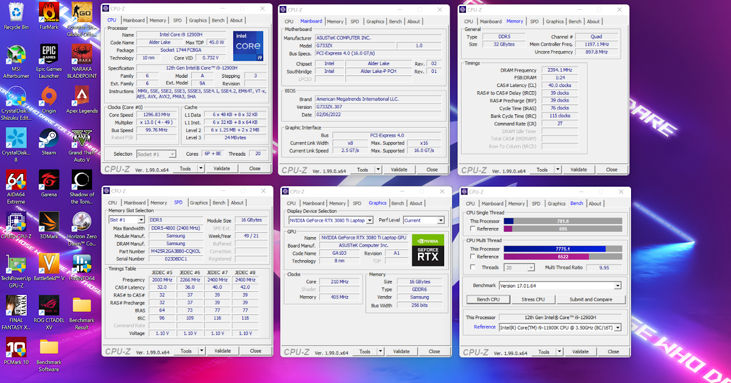Screen dimensions: 731x383
Task: Open CPUID CPU-Z desktop shortcut
Action: 16,225
